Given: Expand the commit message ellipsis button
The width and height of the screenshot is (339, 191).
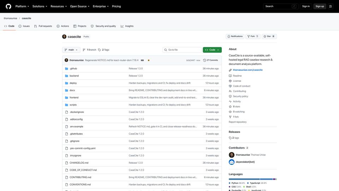Looking at the screenshot, I should coord(142,60).
